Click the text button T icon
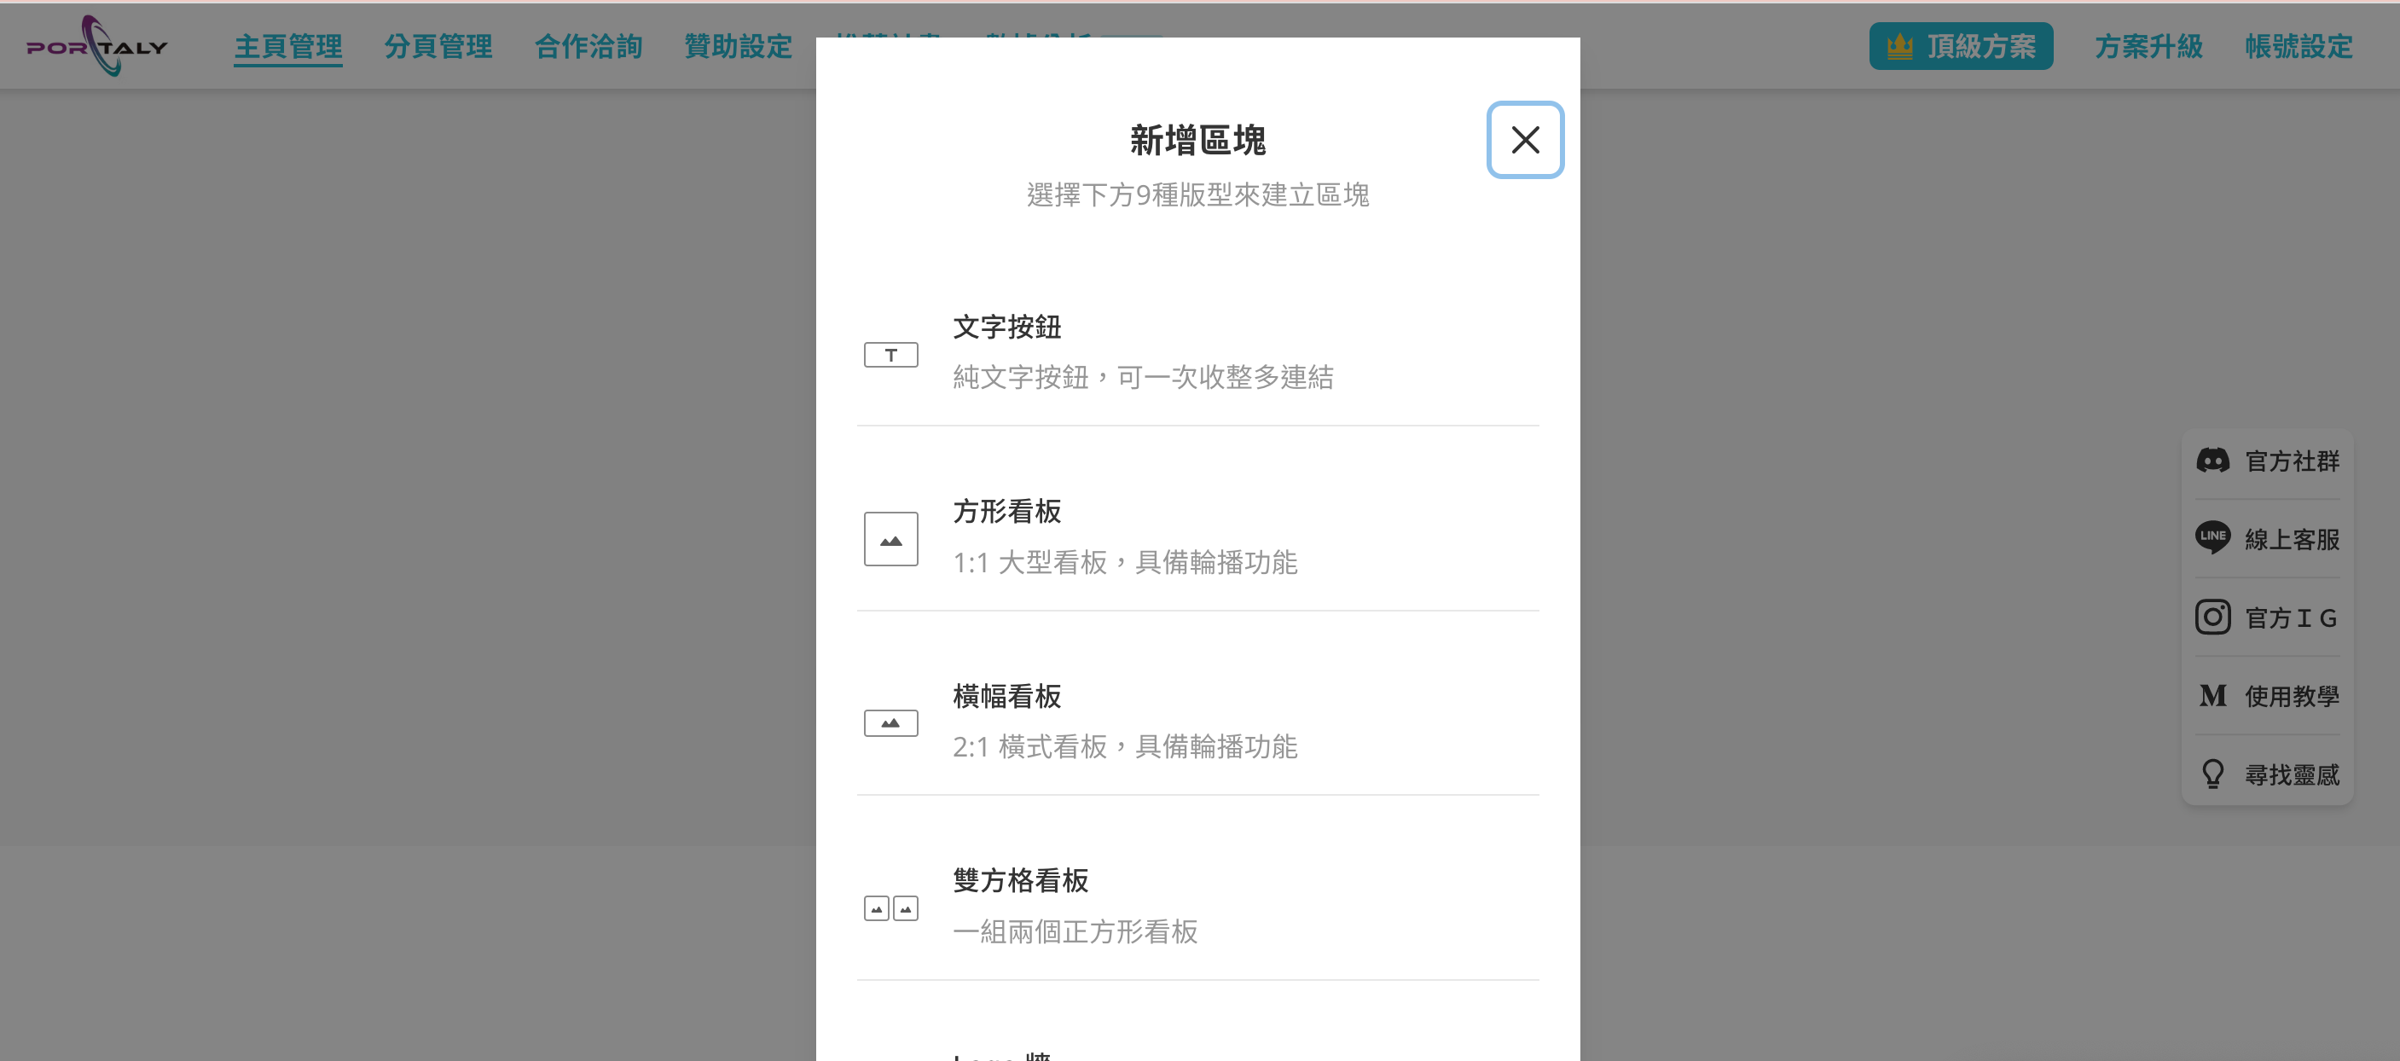Image resolution: width=2400 pixels, height=1061 pixels. [890, 355]
